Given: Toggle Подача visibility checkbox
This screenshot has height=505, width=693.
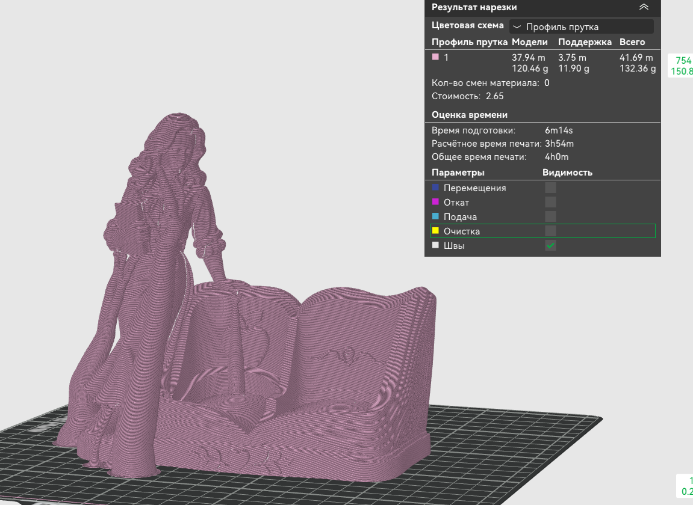Looking at the screenshot, I should click(x=550, y=216).
